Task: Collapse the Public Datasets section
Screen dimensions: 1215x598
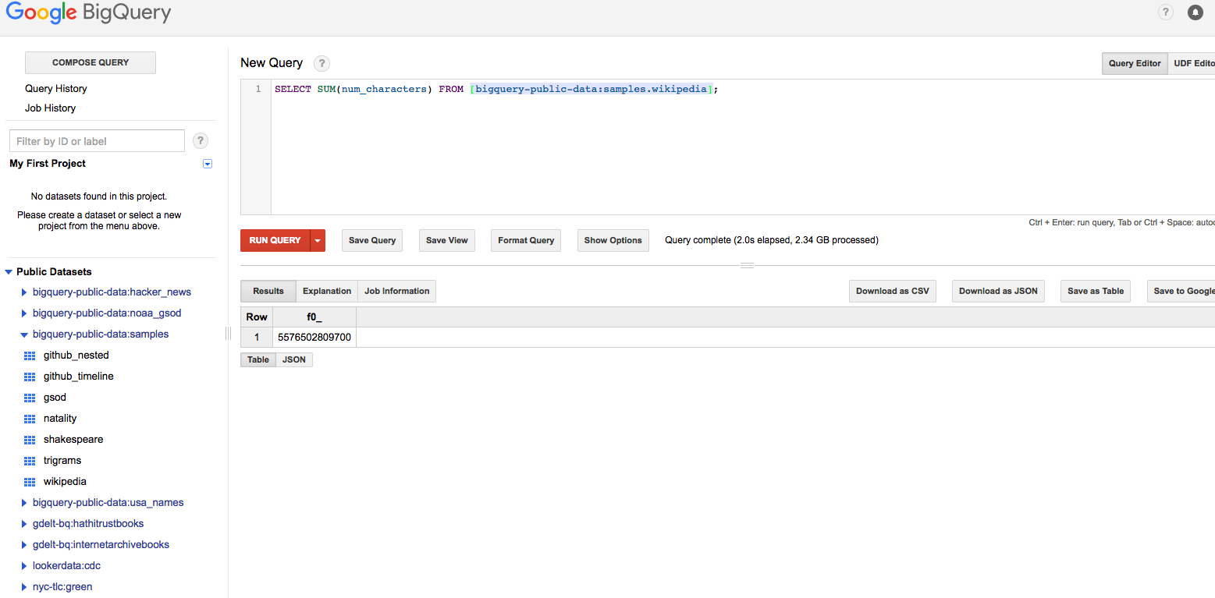Action: 9,272
